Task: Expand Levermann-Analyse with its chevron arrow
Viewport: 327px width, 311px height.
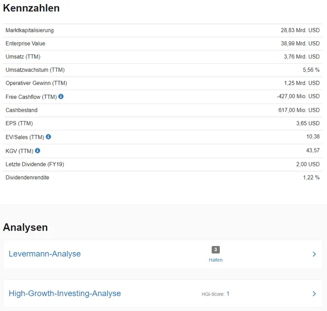Action: point(314,254)
